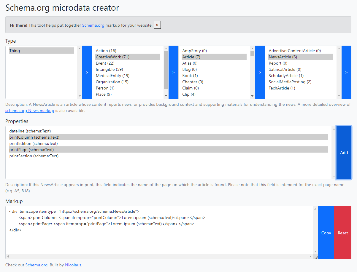Image resolution: width=357 pixels, height=272 pixels.
Task: Select Intangible (59) type
Action: [x=128, y=69]
